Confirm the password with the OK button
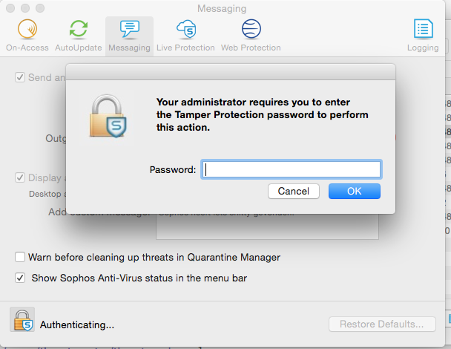Viewport: 451px width, 349px height. pos(355,191)
